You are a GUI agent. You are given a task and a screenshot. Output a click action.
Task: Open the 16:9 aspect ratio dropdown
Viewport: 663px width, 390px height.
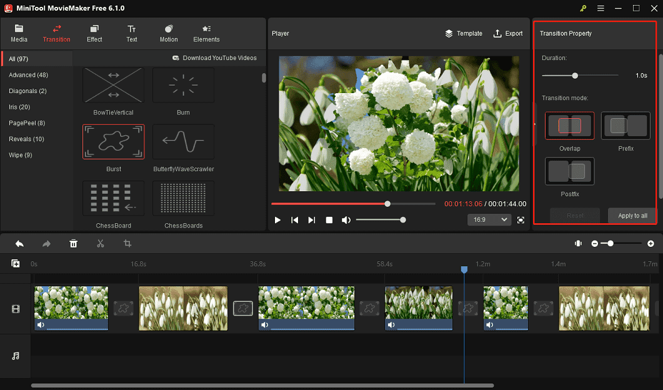[489, 220]
